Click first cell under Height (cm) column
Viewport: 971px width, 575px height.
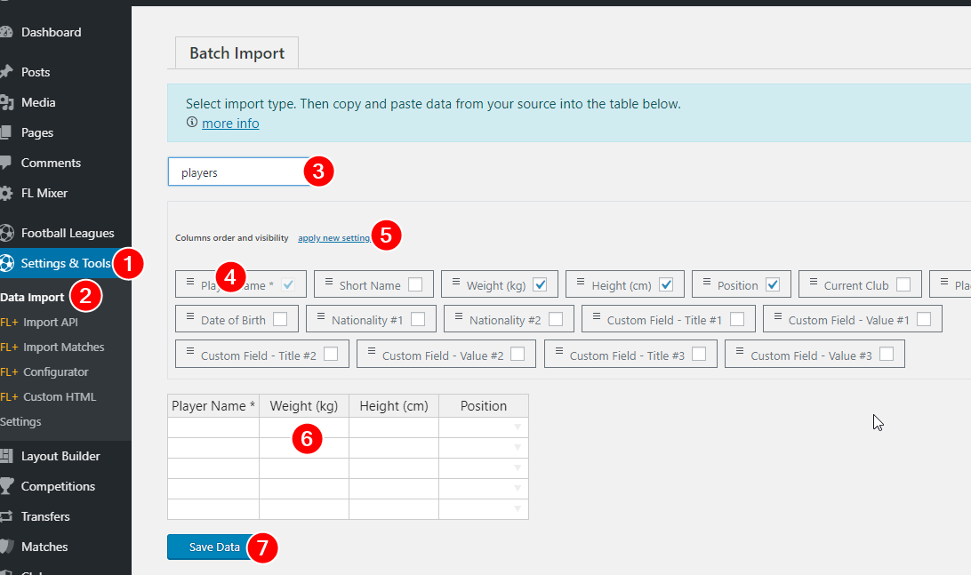pos(394,427)
